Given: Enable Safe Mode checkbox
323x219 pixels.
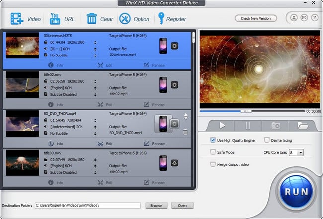Looking at the screenshot, I should pyautogui.click(x=213, y=152).
